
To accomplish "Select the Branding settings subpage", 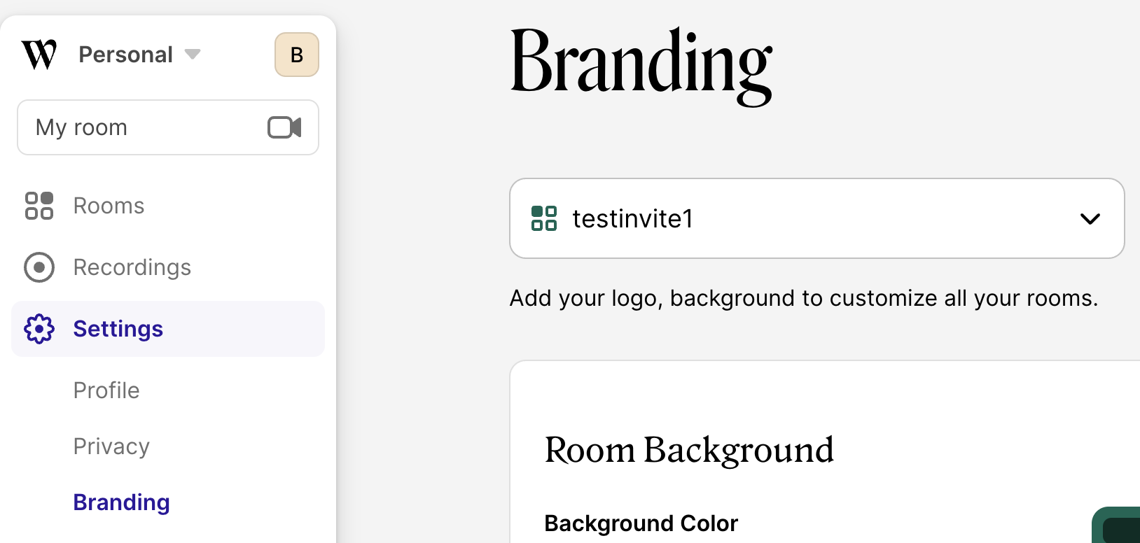I will pyautogui.click(x=122, y=502).
